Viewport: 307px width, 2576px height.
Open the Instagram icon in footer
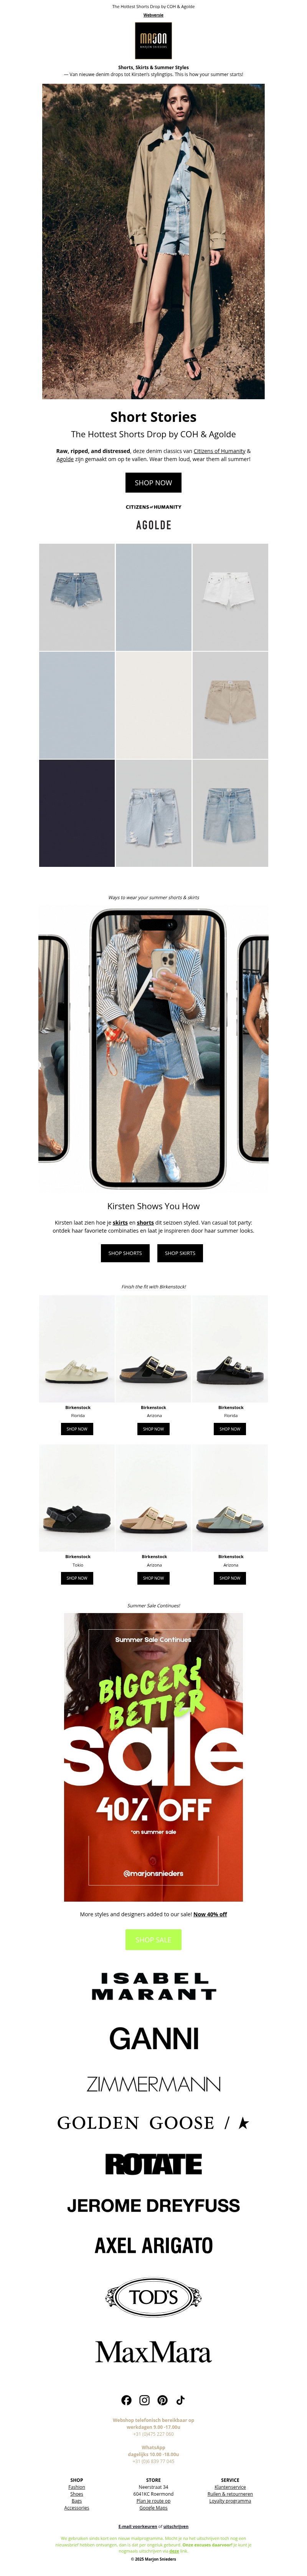[x=144, y=2400]
